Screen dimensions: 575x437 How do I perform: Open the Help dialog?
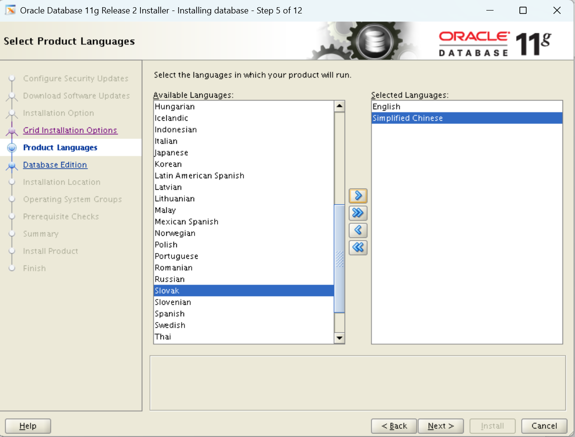coord(27,425)
